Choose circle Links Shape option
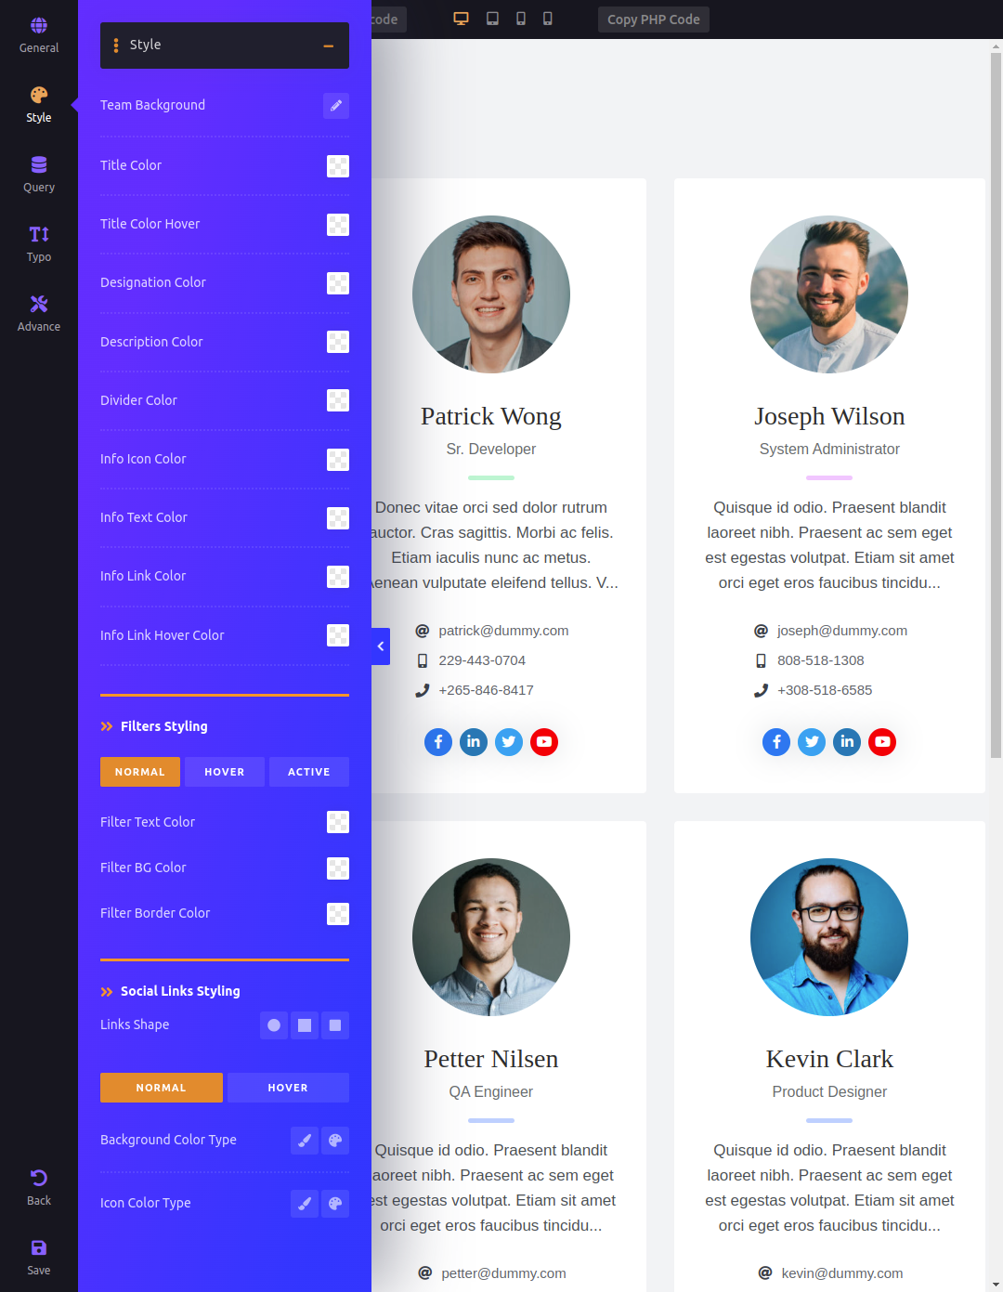 [274, 1025]
